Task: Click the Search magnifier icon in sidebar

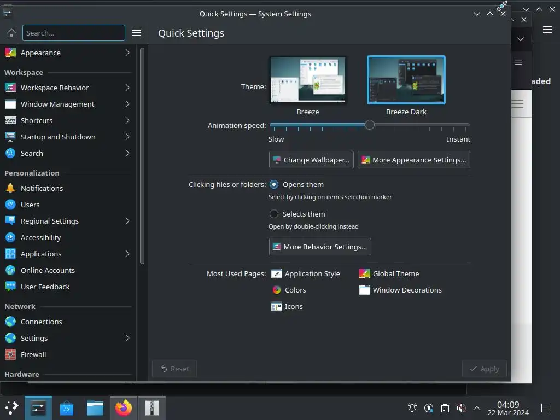Action: [x=10, y=154]
